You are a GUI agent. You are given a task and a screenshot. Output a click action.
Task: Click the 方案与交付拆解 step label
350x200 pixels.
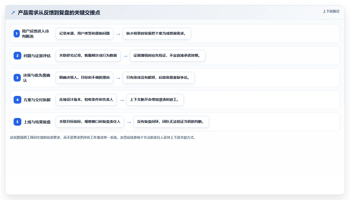click(37, 100)
